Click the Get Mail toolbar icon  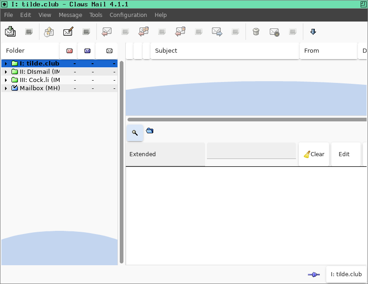(x=11, y=32)
